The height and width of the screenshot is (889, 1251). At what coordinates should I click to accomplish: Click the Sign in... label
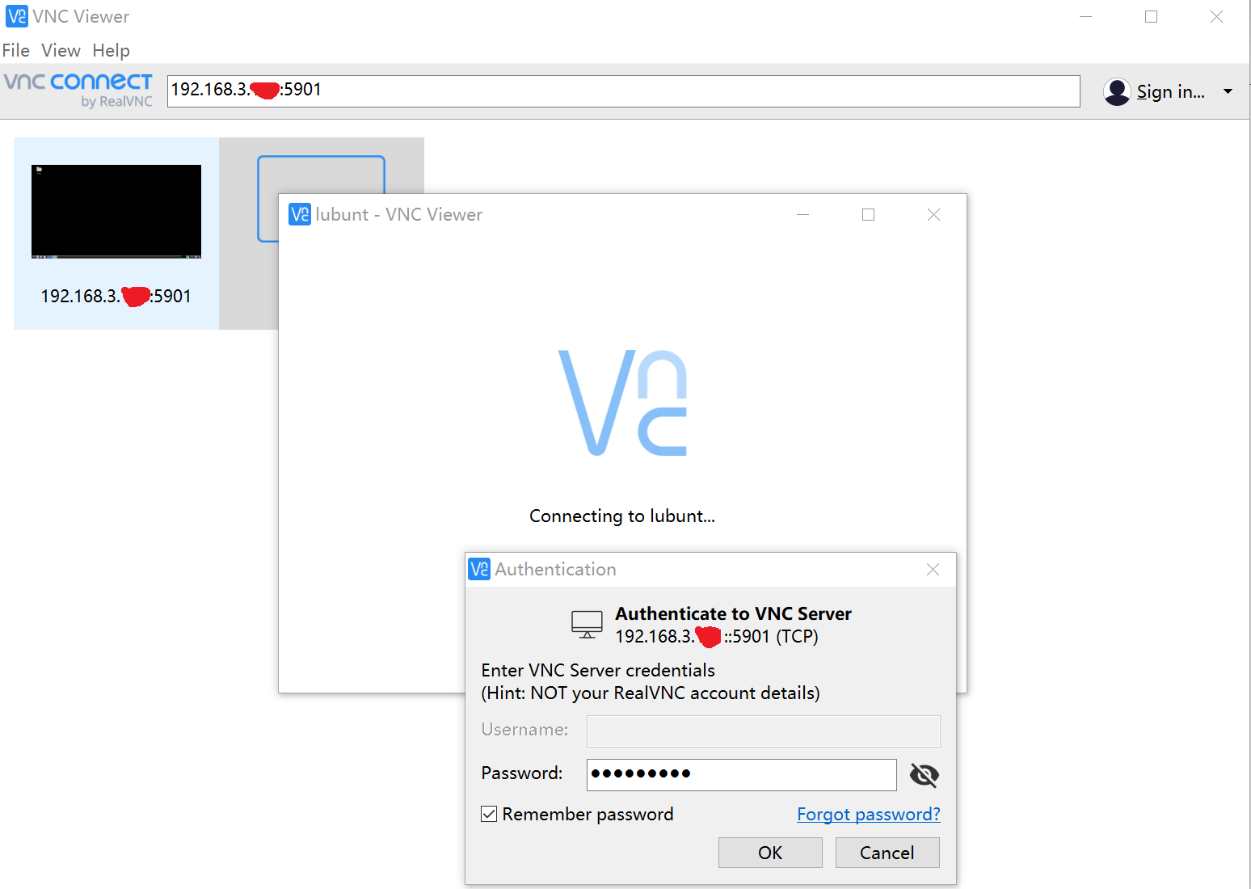pyautogui.click(x=1170, y=91)
